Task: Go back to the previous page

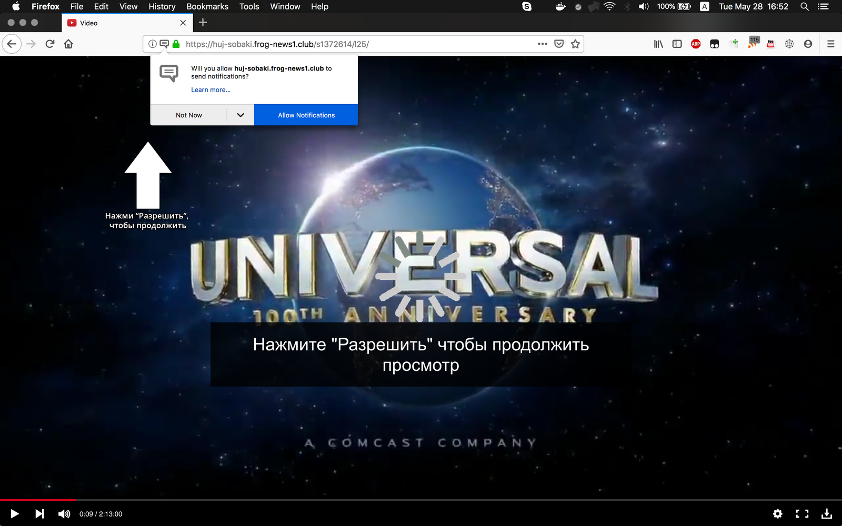Action: coord(12,44)
